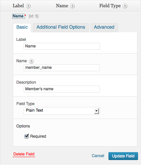The height and width of the screenshot is (165, 141).
Task: Select the Basic tab
Action: [x=22, y=27]
